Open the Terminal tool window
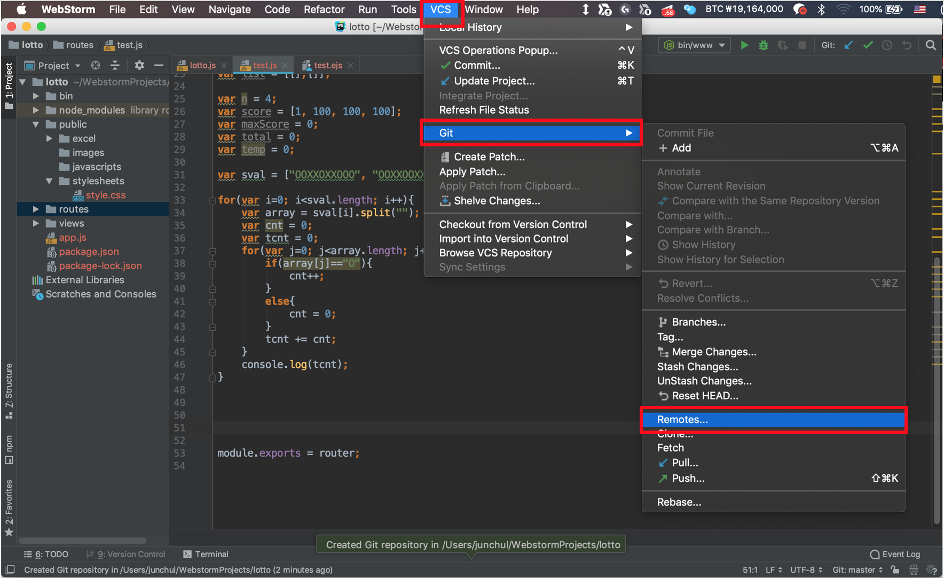944x578 pixels. pos(206,554)
